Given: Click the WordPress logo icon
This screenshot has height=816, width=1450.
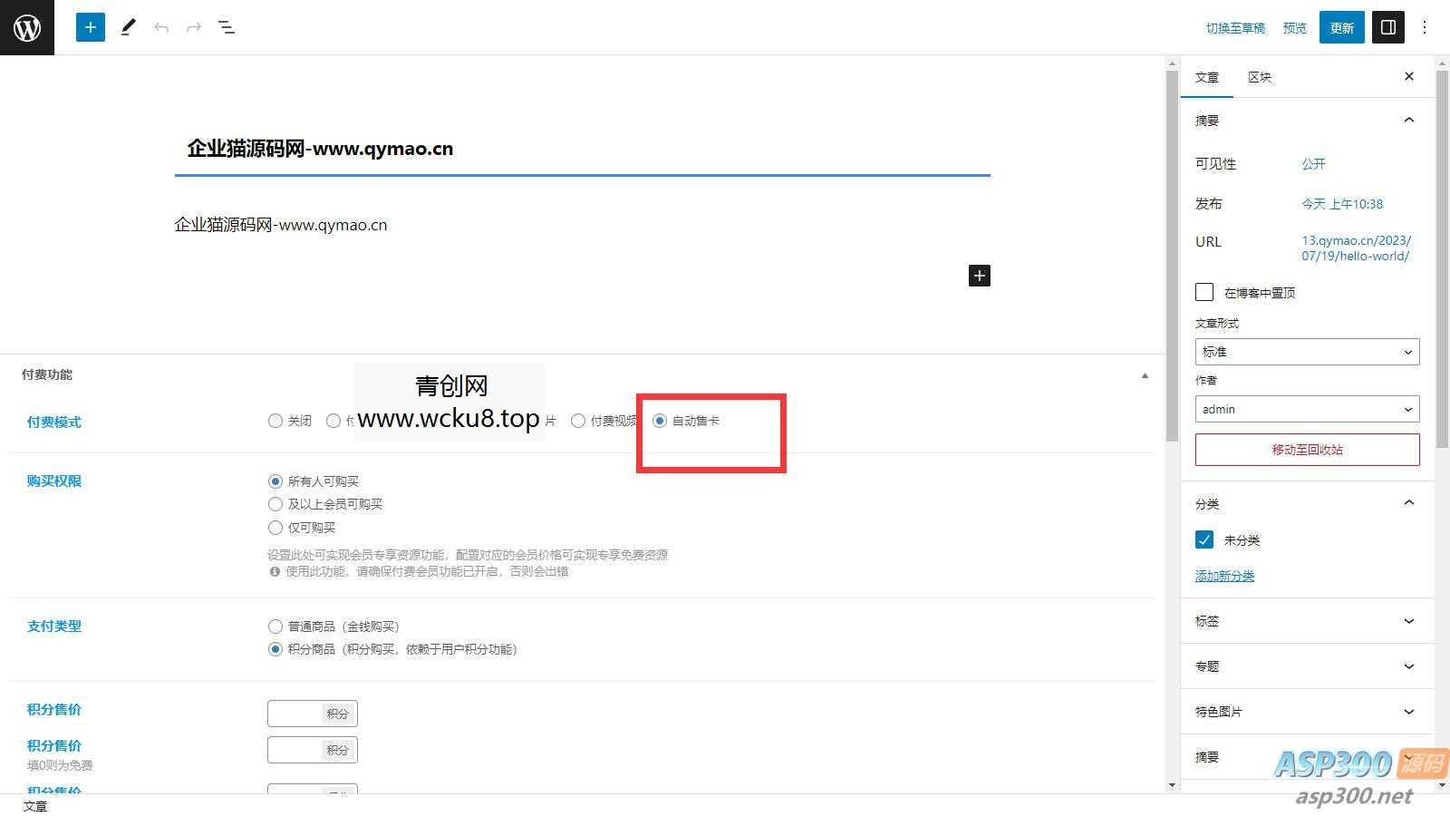Looking at the screenshot, I should point(27,27).
